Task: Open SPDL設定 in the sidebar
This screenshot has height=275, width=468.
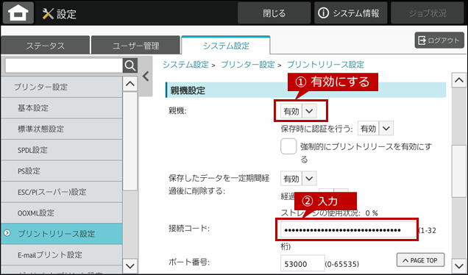Action: tap(62, 150)
